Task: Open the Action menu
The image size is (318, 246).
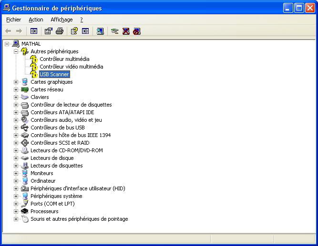Action: tap(36, 20)
